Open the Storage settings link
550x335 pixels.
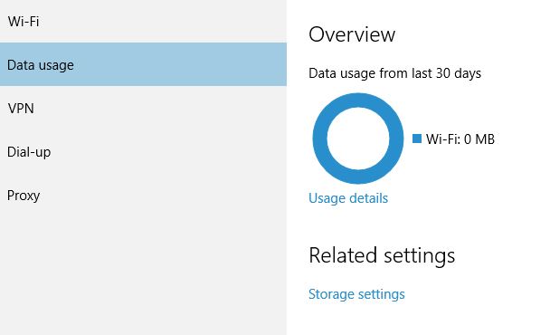point(356,294)
